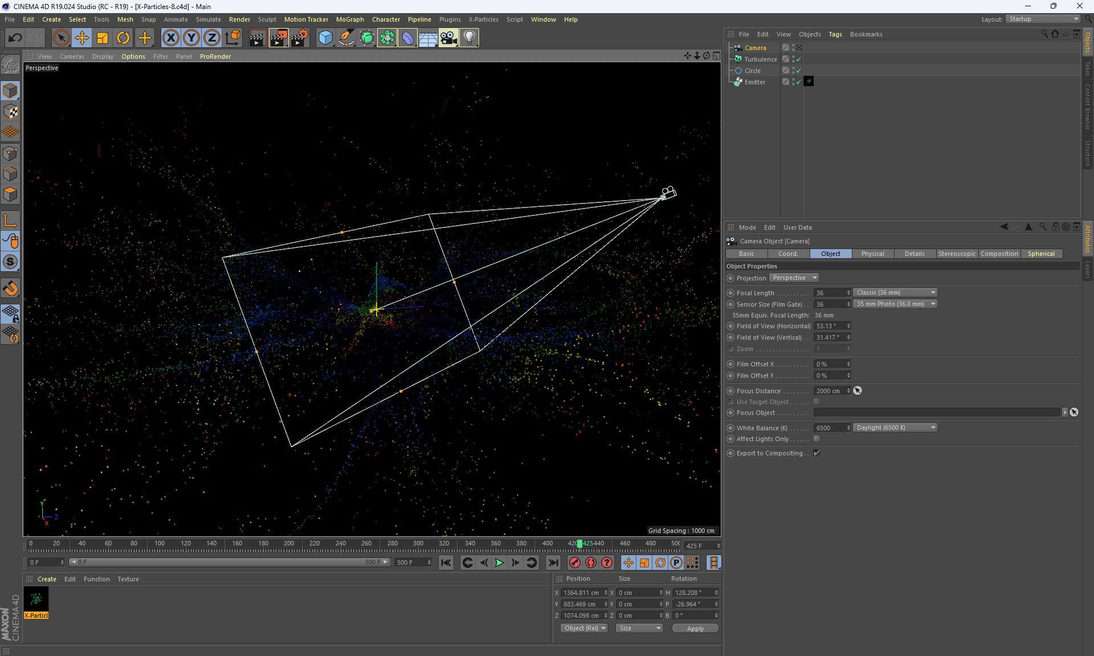Select the Move tool

pyautogui.click(x=82, y=38)
